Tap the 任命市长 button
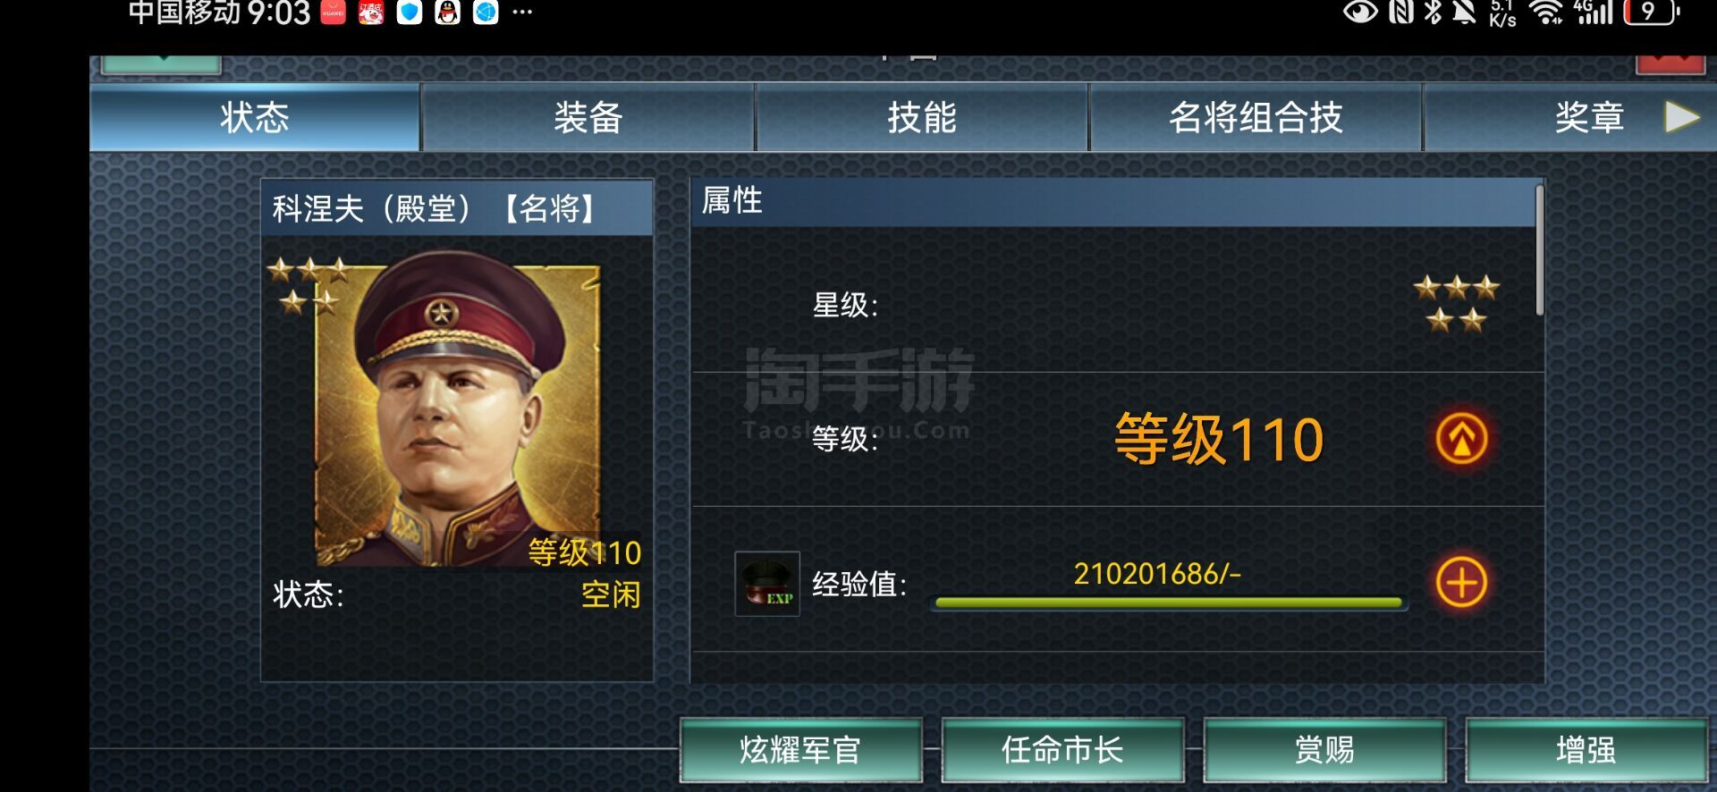This screenshot has height=792, width=1717. [1062, 750]
